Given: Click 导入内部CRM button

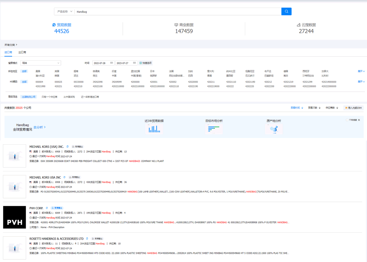Looking at the screenshot, I should pyautogui.click(x=353, y=108).
